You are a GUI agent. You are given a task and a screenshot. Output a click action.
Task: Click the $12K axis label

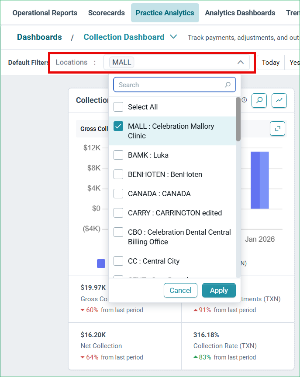point(92,148)
